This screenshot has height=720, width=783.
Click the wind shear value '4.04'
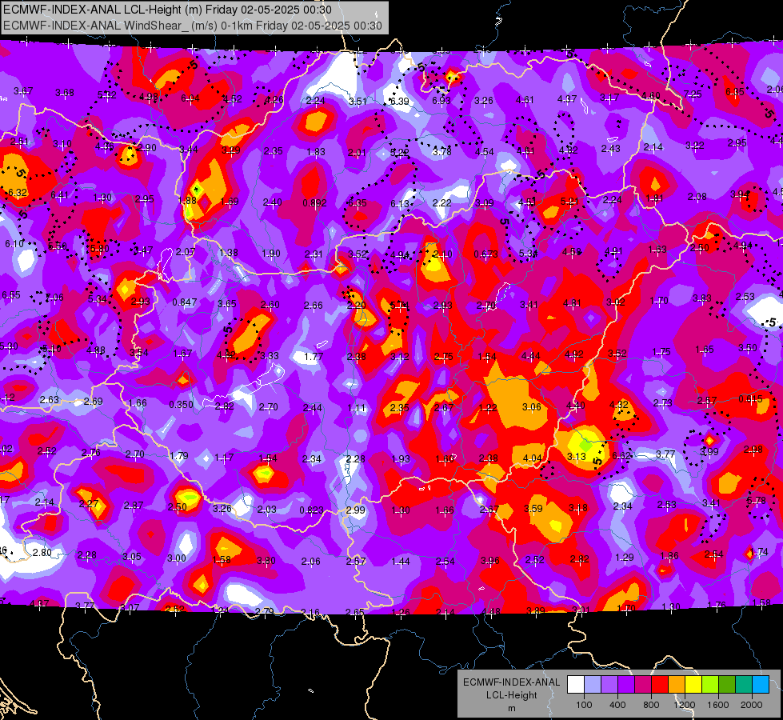532,458
